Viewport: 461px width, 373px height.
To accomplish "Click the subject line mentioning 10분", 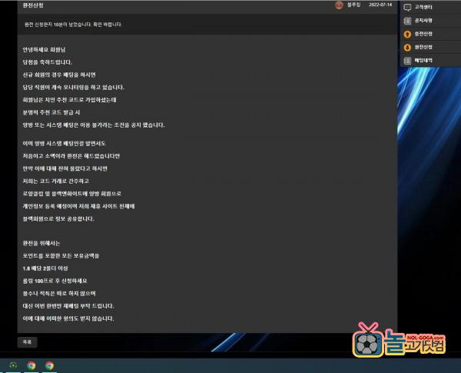I will (x=73, y=24).
